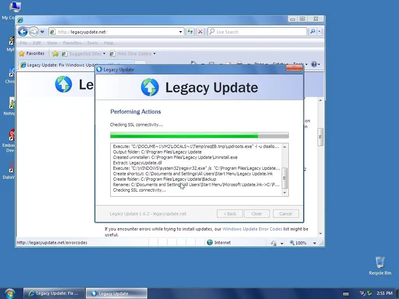This screenshot has width=399, height=299.
Task: Click the install log scroll down arrow
Action: 284,193
